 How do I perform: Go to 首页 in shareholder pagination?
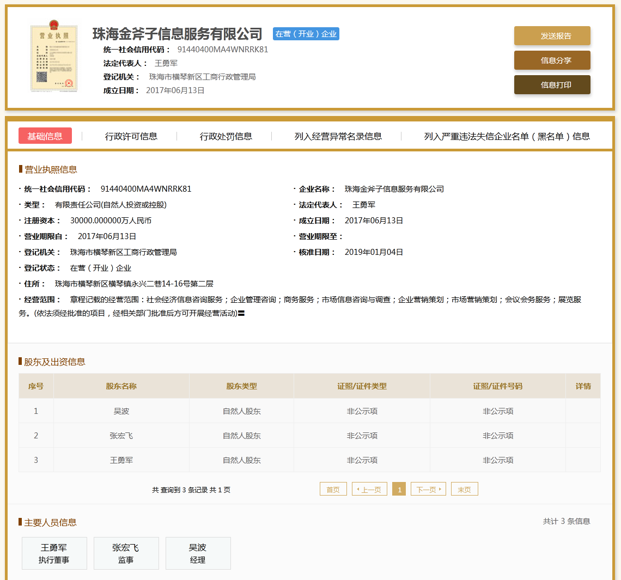pos(333,489)
